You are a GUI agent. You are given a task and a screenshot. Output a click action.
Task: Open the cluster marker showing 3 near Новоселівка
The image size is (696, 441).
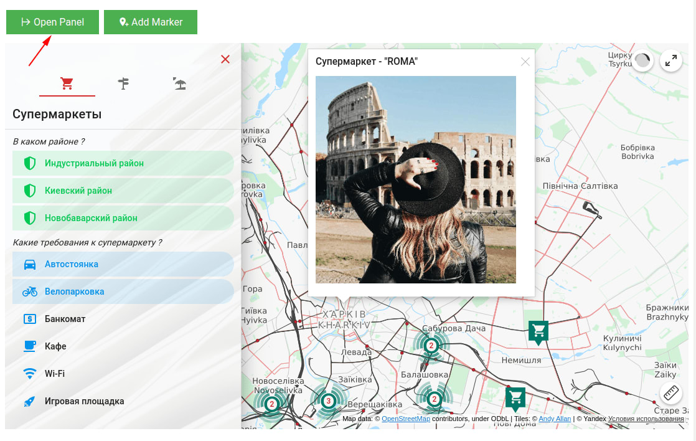(329, 401)
